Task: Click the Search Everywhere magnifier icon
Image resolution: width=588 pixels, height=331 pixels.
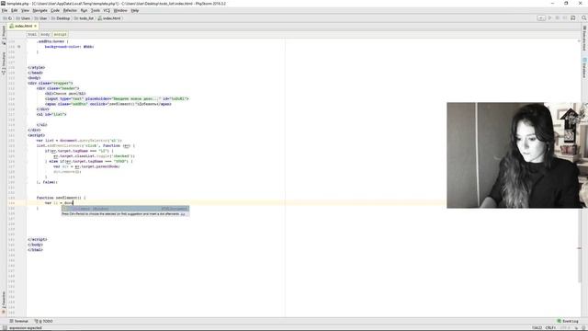Action: (x=584, y=18)
